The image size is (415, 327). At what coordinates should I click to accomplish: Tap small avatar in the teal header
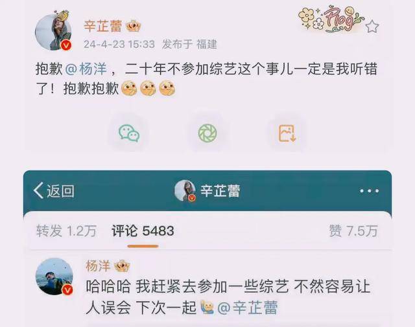[185, 190]
